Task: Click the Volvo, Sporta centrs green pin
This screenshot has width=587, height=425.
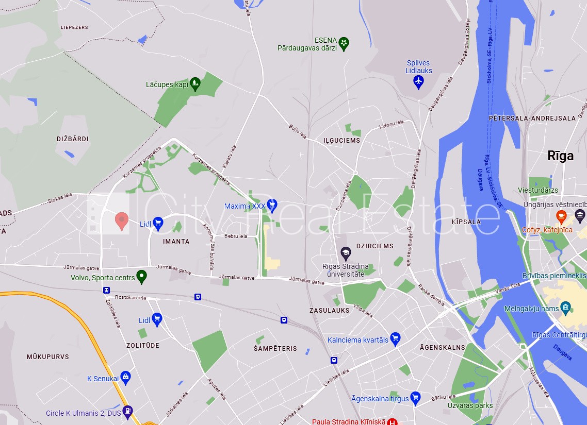Action: click(x=141, y=277)
